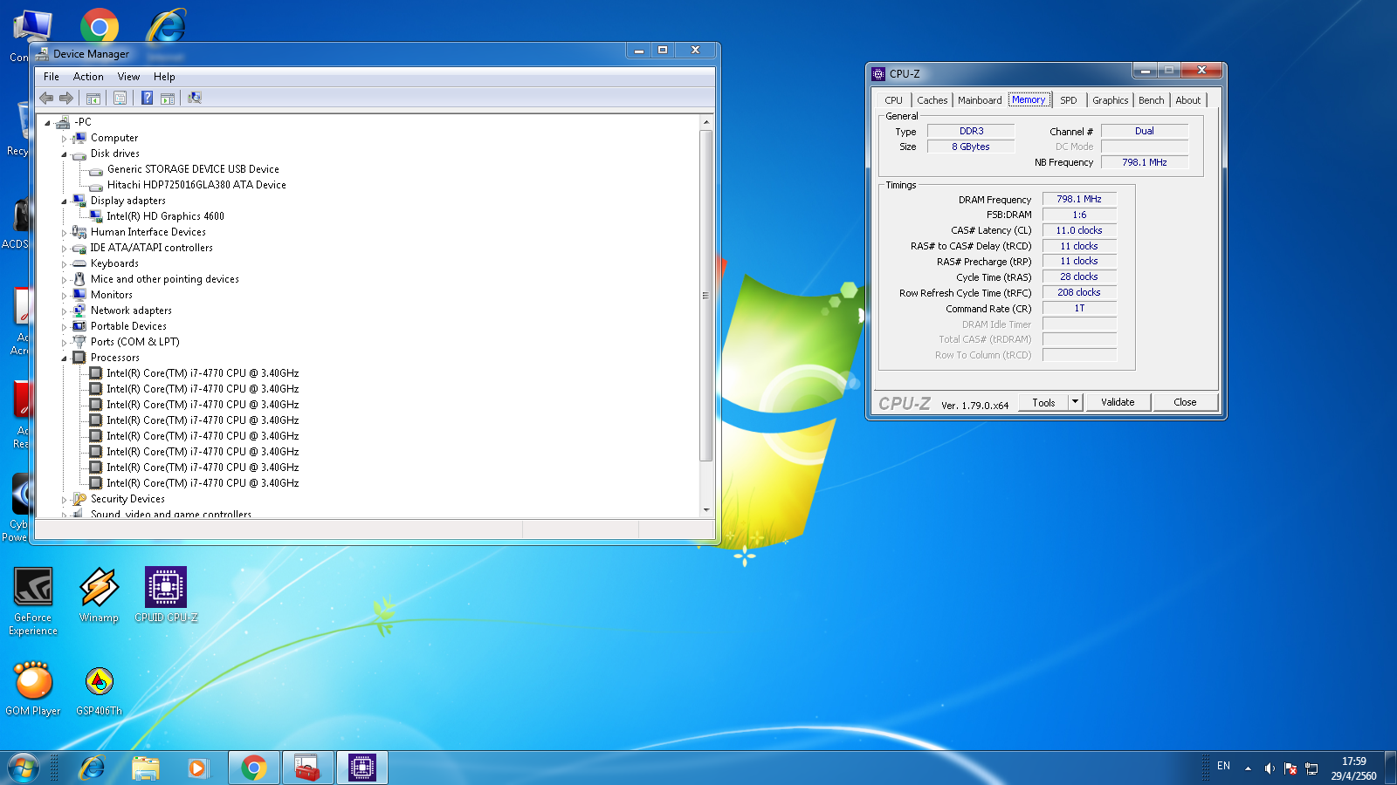Image resolution: width=1397 pixels, height=785 pixels.
Task: Open the CPUID CPU-Z desktop shortcut
Action: click(x=166, y=595)
